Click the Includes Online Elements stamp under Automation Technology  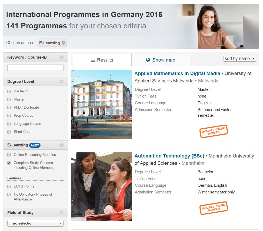tap(213, 208)
